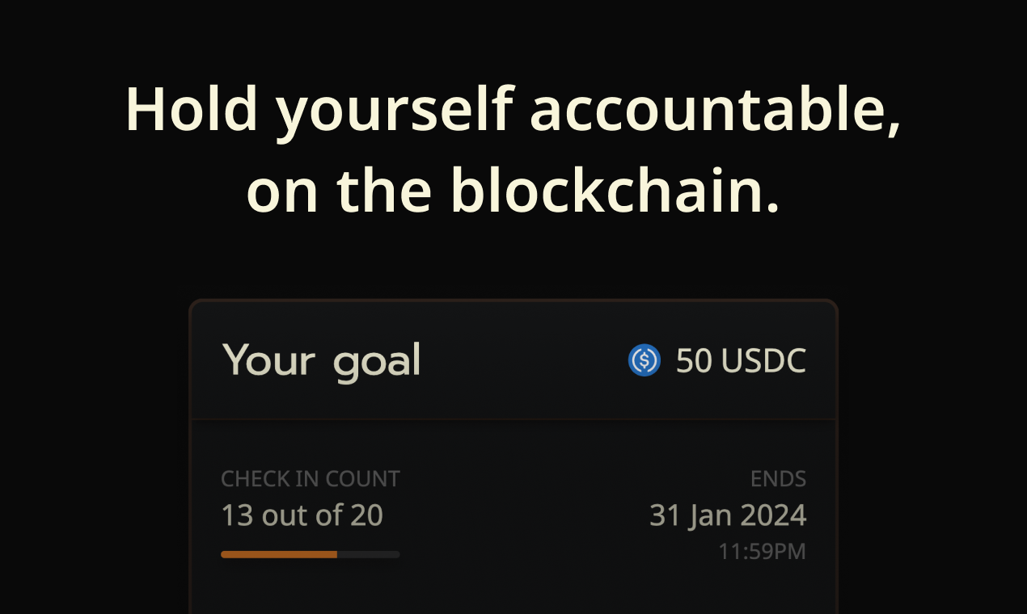Click the ENDS label
The height and width of the screenshot is (614, 1027).
[x=778, y=479]
